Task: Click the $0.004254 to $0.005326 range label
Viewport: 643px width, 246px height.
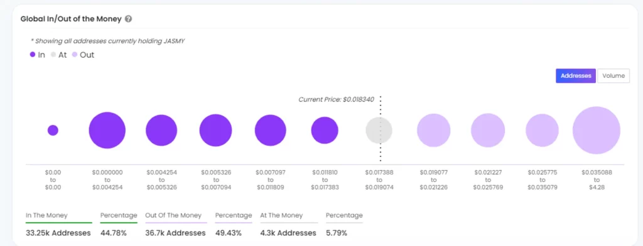Action: coord(161,180)
